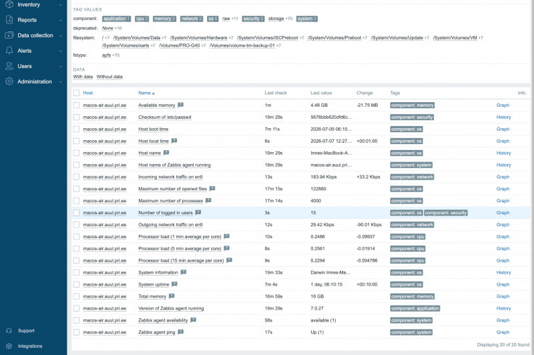This screenshot has height=355, width=534.
Task: Click 'component: security' tag in logged in users row
Action: (446, 213)
